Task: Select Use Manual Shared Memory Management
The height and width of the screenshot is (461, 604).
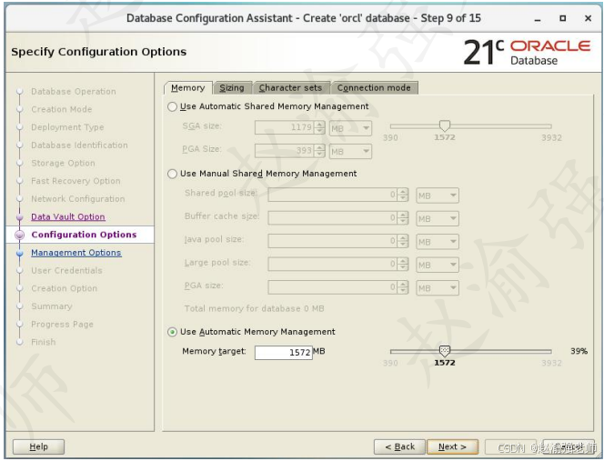Action: (172, 174)
